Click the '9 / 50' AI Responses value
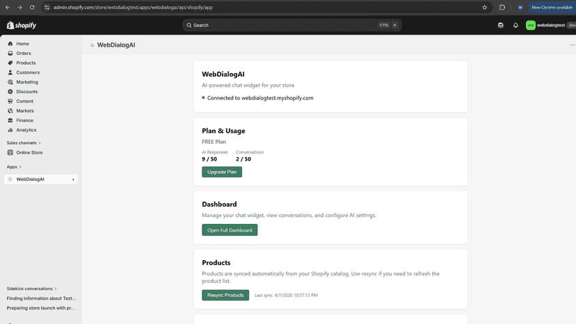The width and height of the screenshot is (576, 324). (209, 159)
